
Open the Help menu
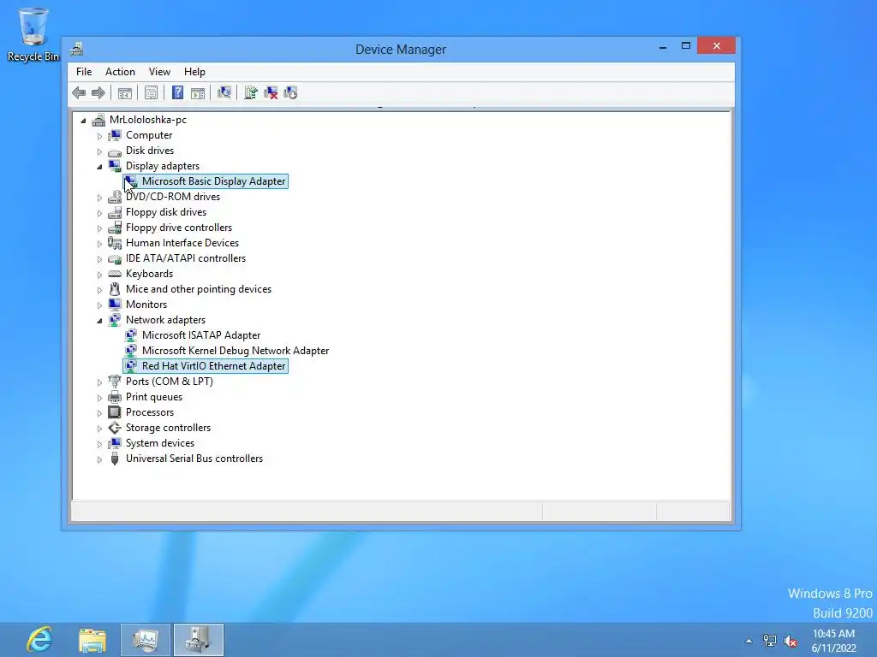point(194,72)
